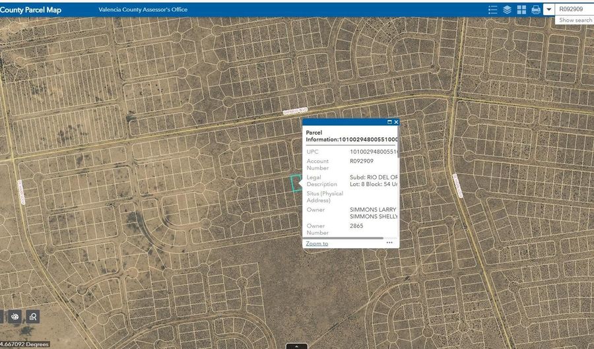This screenshot has height=349, width=594.
Task: Open the draw palette tool
Action: [15, 317]
